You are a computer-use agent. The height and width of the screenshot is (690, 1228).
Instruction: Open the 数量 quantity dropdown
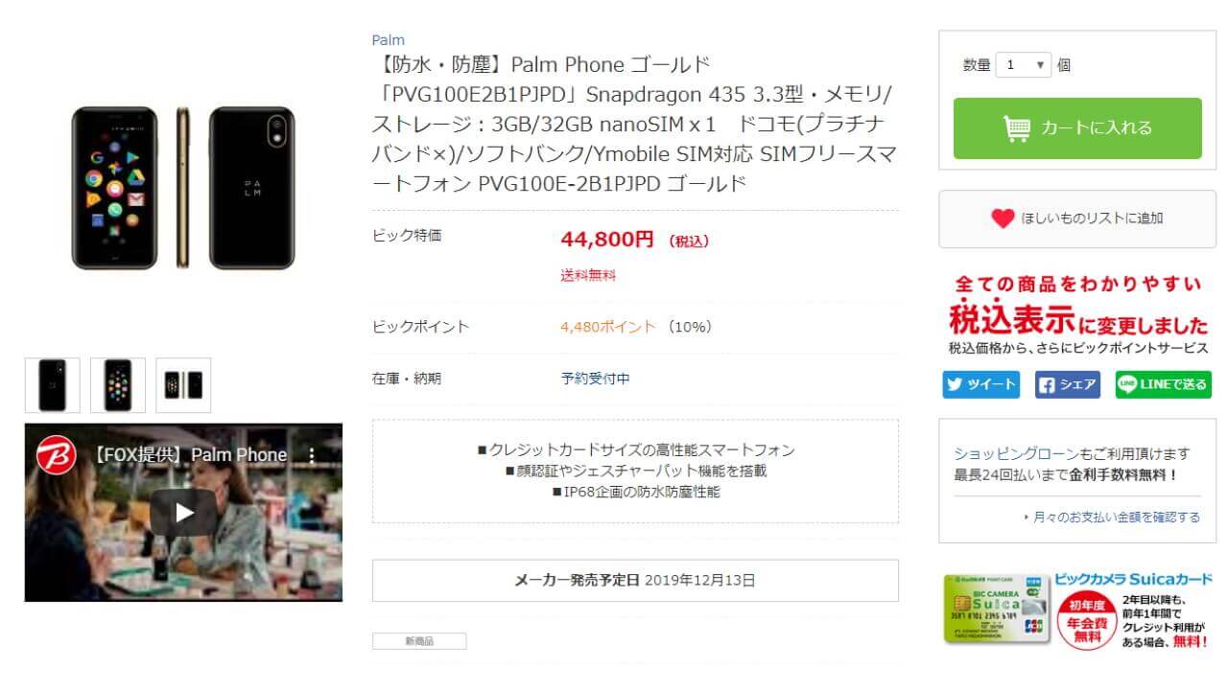1024,65
